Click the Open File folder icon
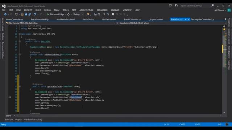The image size is (232, 130). 22,14
